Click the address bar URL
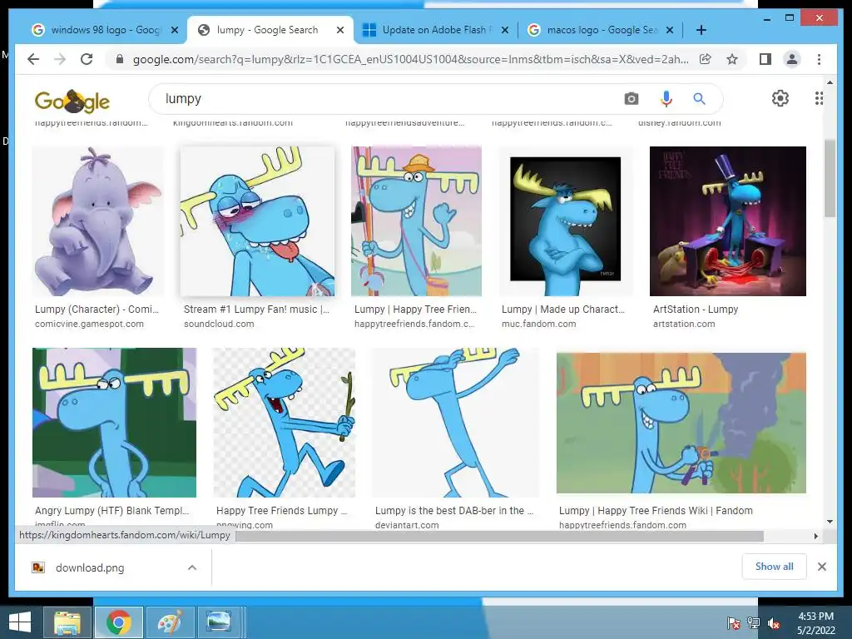The height and width of the screenshot is (639, 852). (x=410, y=59)
